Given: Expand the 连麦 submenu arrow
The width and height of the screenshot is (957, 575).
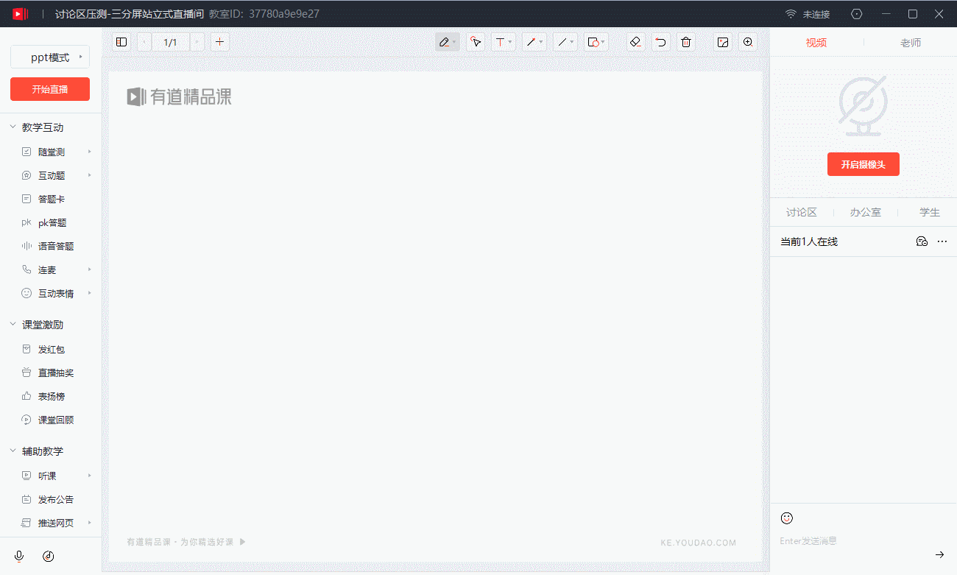Looking at the screenshot, I should tap(90, 269).
